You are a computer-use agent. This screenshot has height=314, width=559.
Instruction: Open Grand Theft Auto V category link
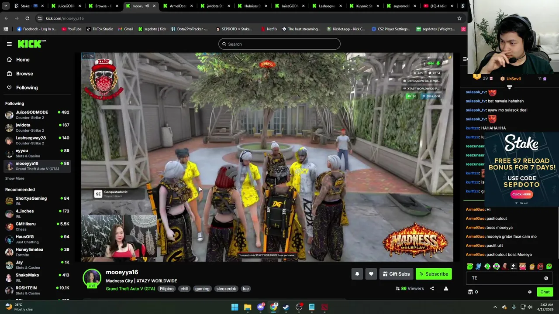[x=130, y=289]
